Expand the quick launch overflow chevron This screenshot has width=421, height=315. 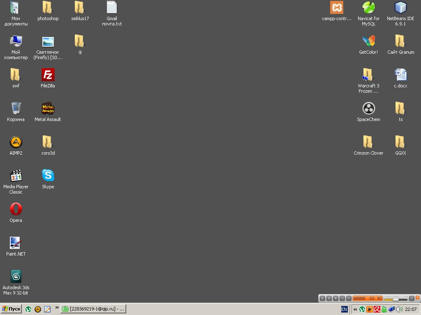pyautogui.click(x=57, y=308)
